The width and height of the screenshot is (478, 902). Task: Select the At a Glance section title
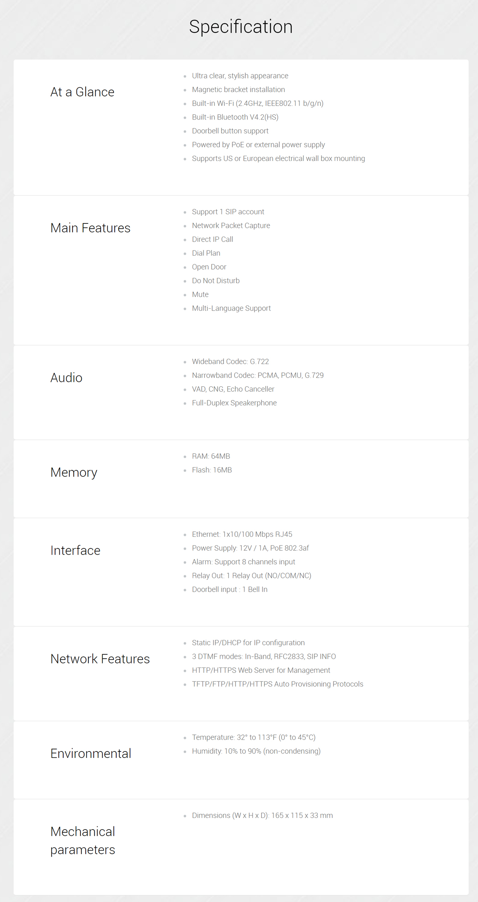[x=82, y=92]
